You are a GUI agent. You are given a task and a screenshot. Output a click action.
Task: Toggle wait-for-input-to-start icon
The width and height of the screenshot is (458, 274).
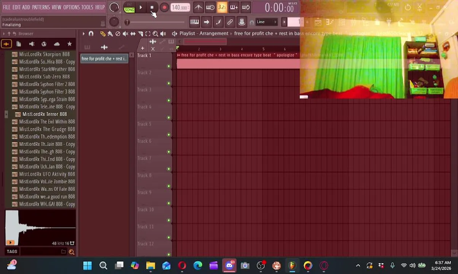tap(210, 7)
